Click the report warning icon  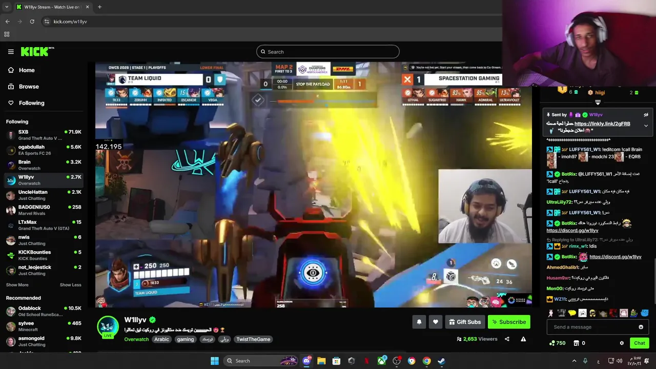pyautogui.click(x=523, y=339)
